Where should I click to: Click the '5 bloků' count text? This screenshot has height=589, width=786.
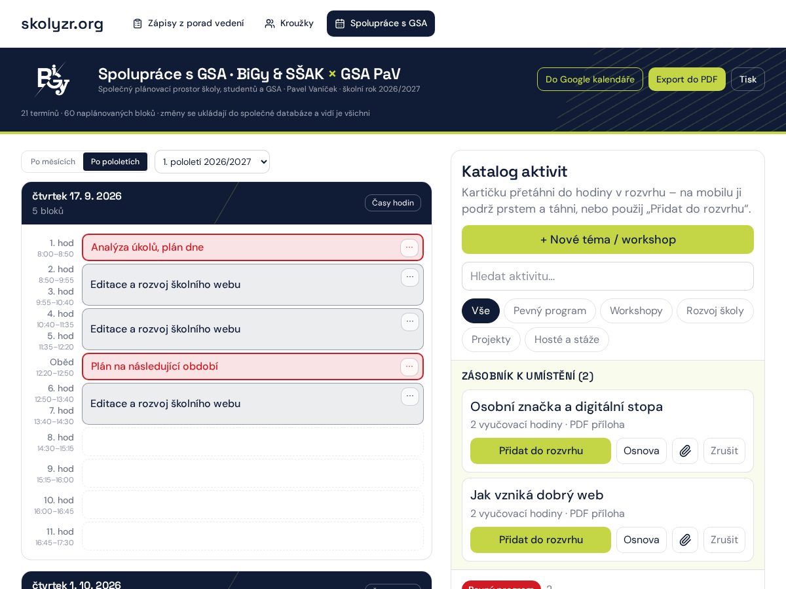tap(48, 211)
